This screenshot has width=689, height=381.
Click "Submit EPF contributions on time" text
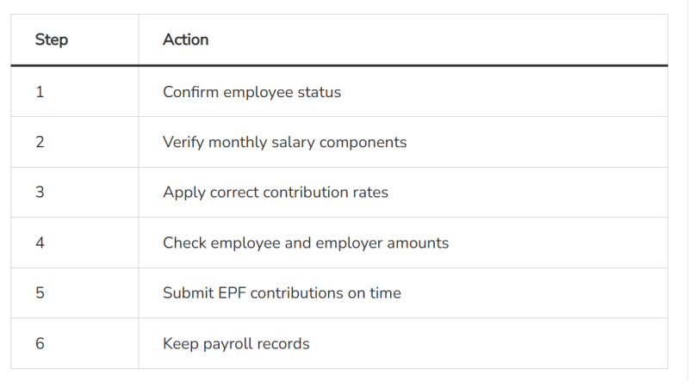pyautogui.click(x=282, y=292)
